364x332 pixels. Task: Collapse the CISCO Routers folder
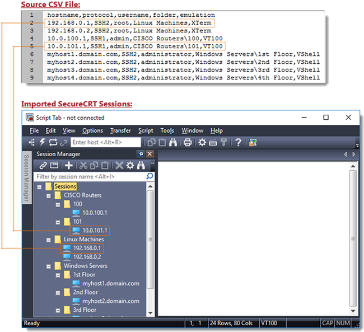(x=49, y=195)
